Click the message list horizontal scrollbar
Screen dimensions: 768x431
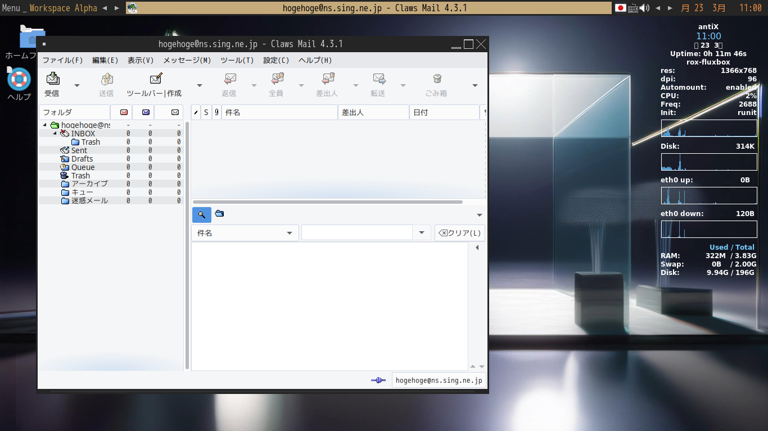point(327,202)
